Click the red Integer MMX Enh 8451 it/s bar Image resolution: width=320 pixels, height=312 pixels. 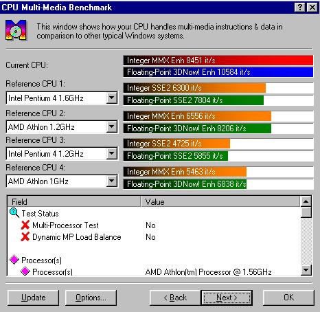[x=218, y=60]
